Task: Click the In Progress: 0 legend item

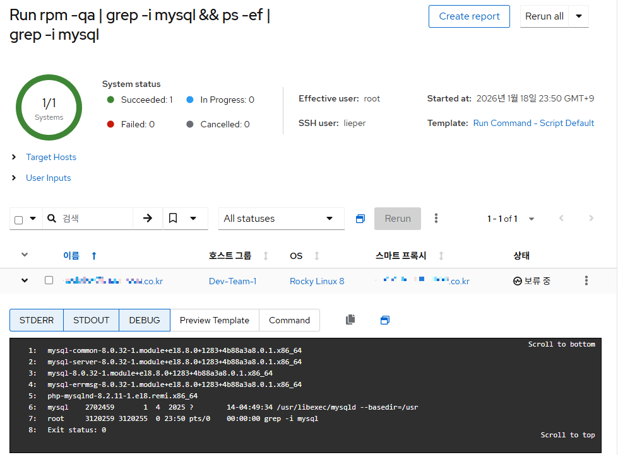Action: tap(220, 100)
